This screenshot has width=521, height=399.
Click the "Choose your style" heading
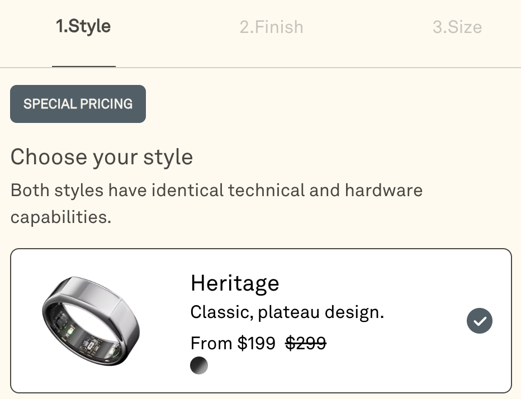[102, 157]
